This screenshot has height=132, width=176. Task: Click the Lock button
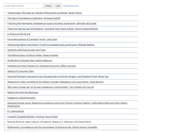point(58,6)
